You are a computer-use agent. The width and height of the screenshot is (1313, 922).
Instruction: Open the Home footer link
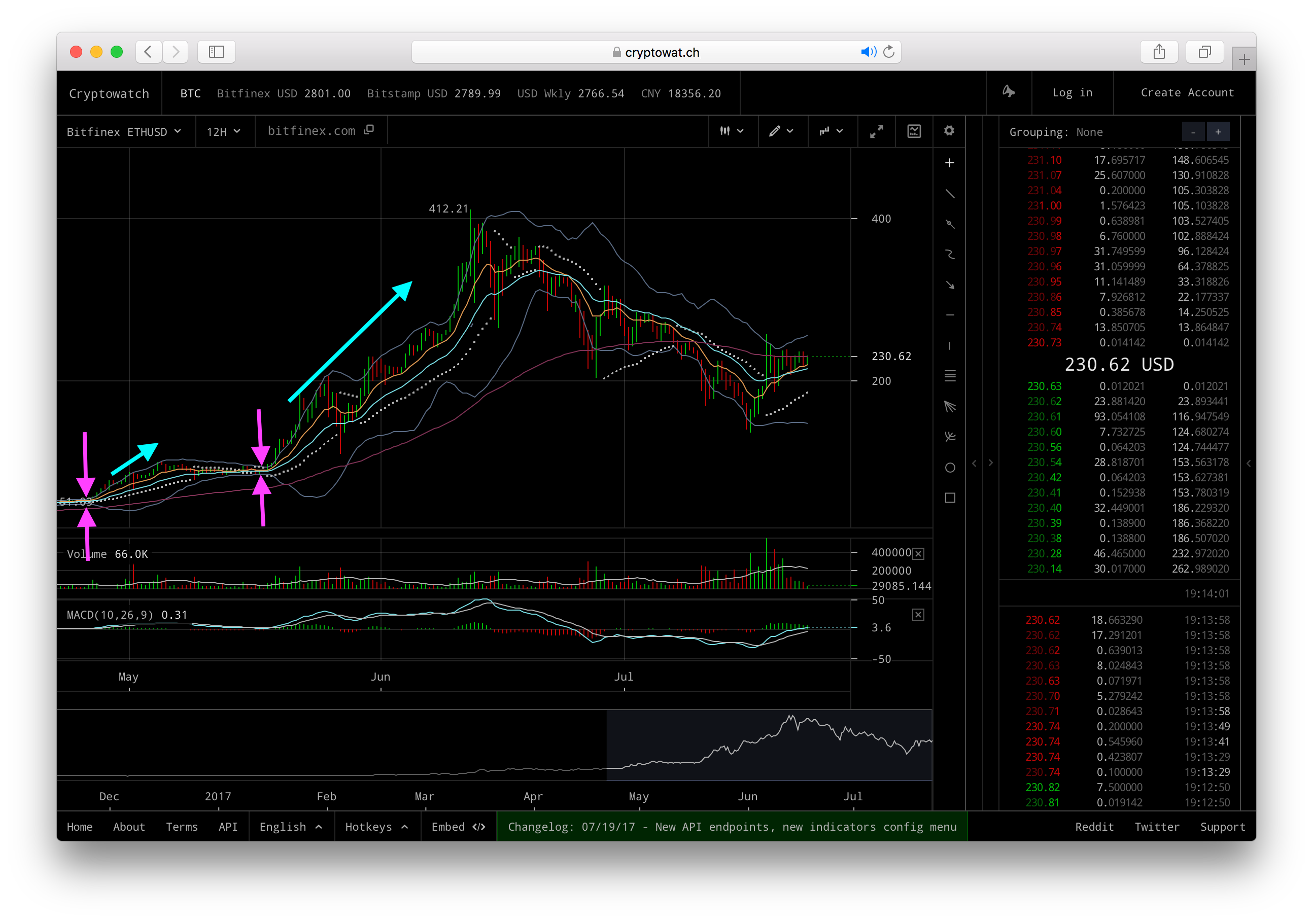(x=80, y=827)
